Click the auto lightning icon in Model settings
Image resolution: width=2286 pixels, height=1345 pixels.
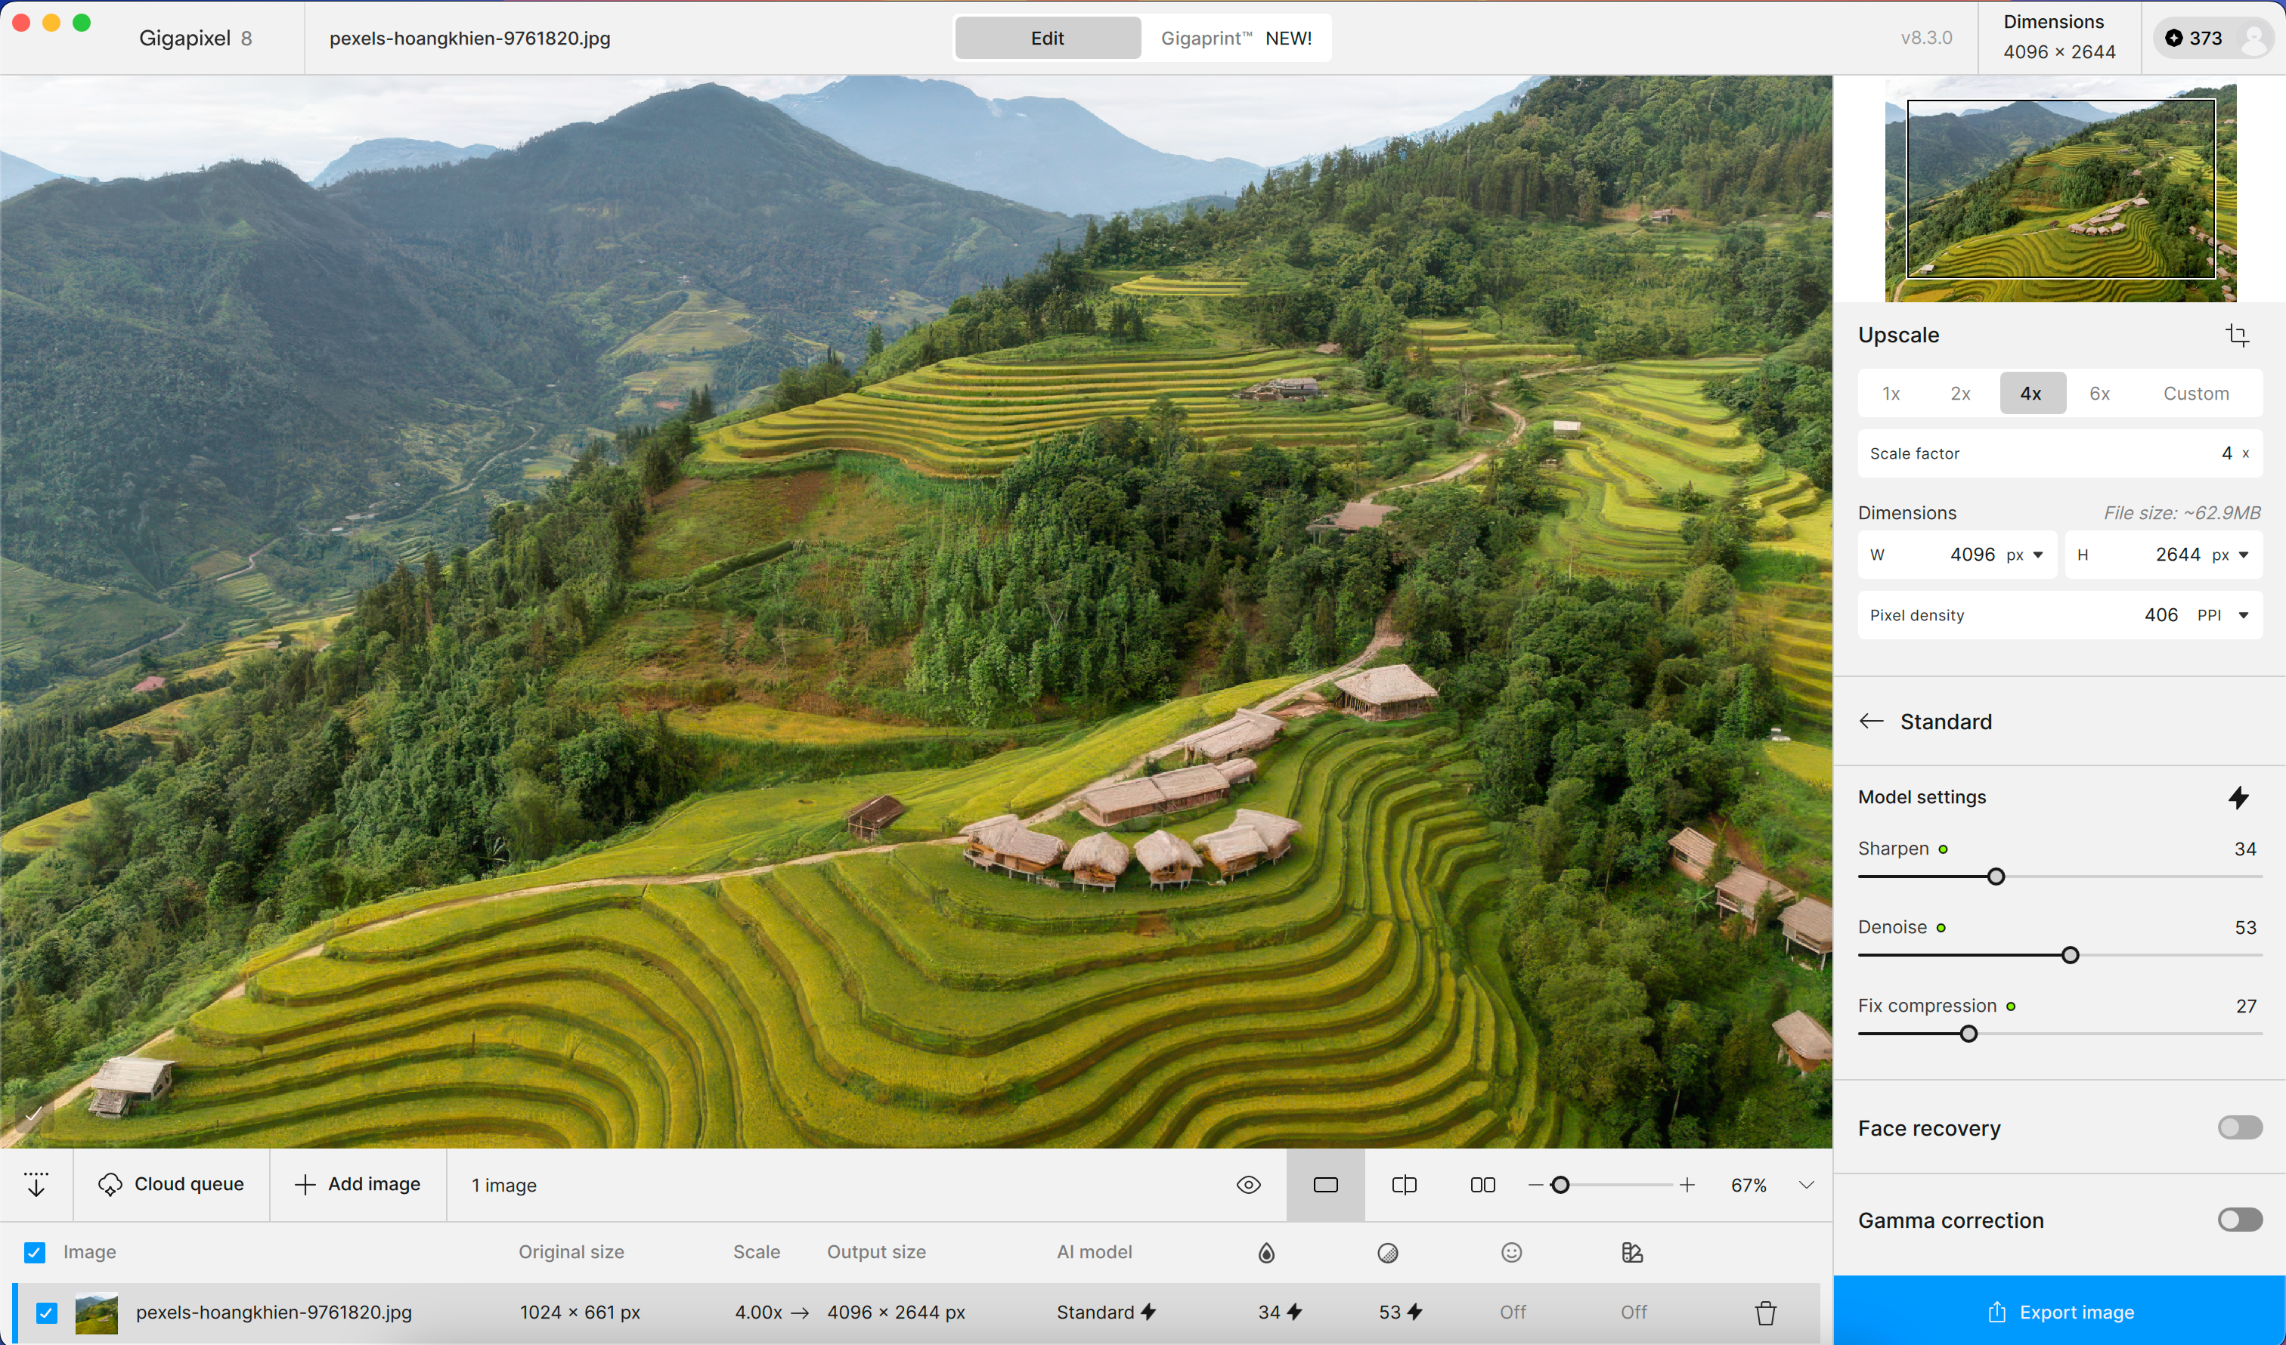point(2238,797)
